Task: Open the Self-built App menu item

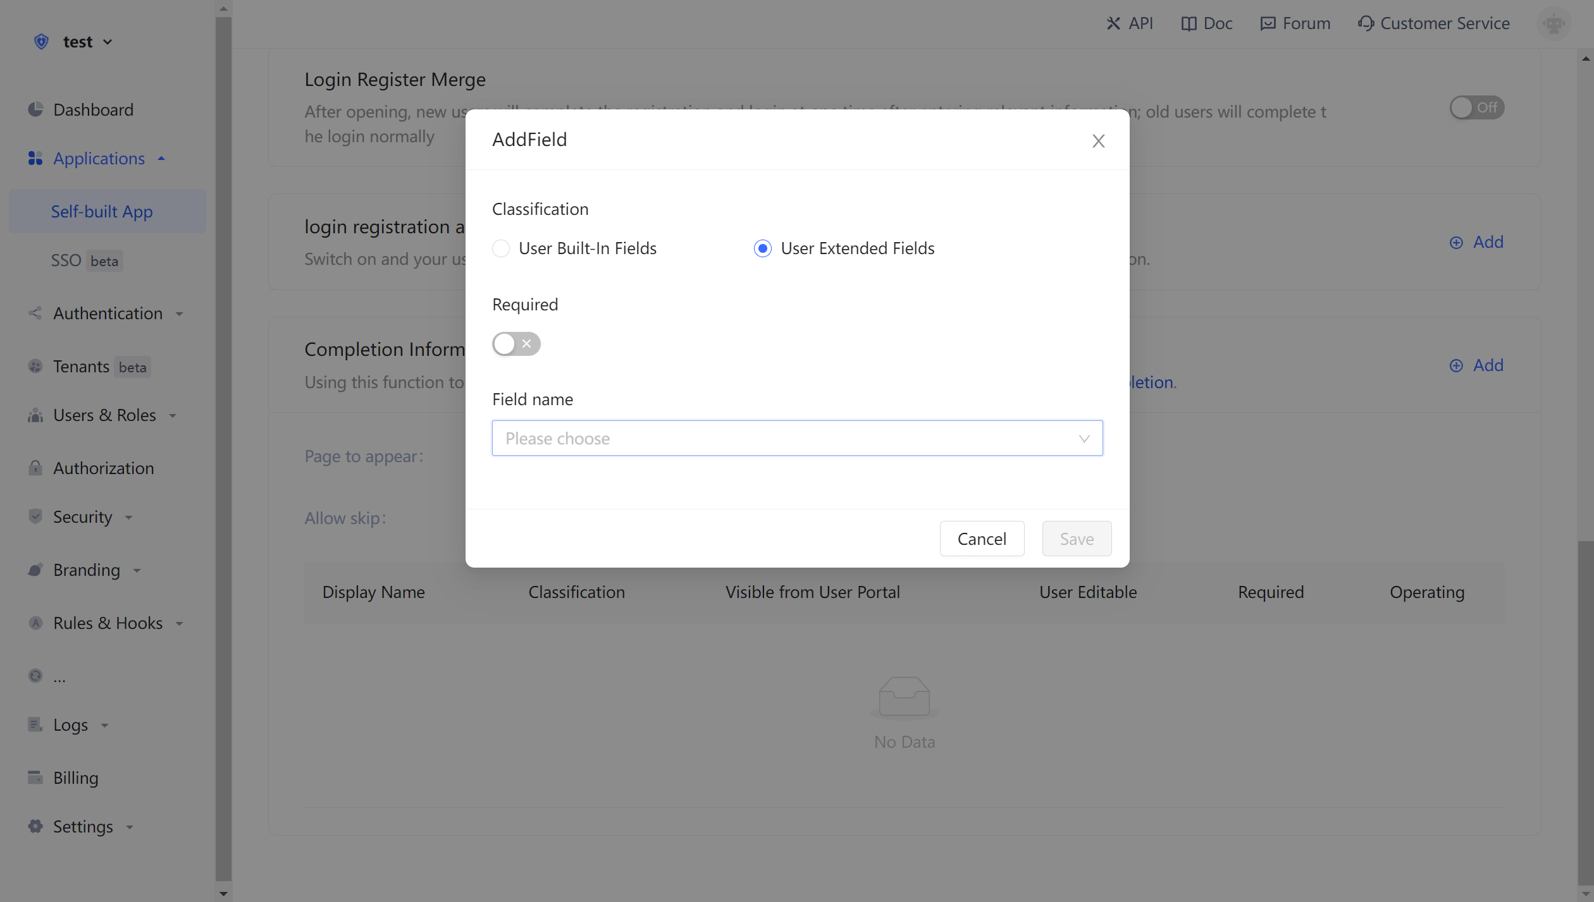Action: (x=102, y=212)
